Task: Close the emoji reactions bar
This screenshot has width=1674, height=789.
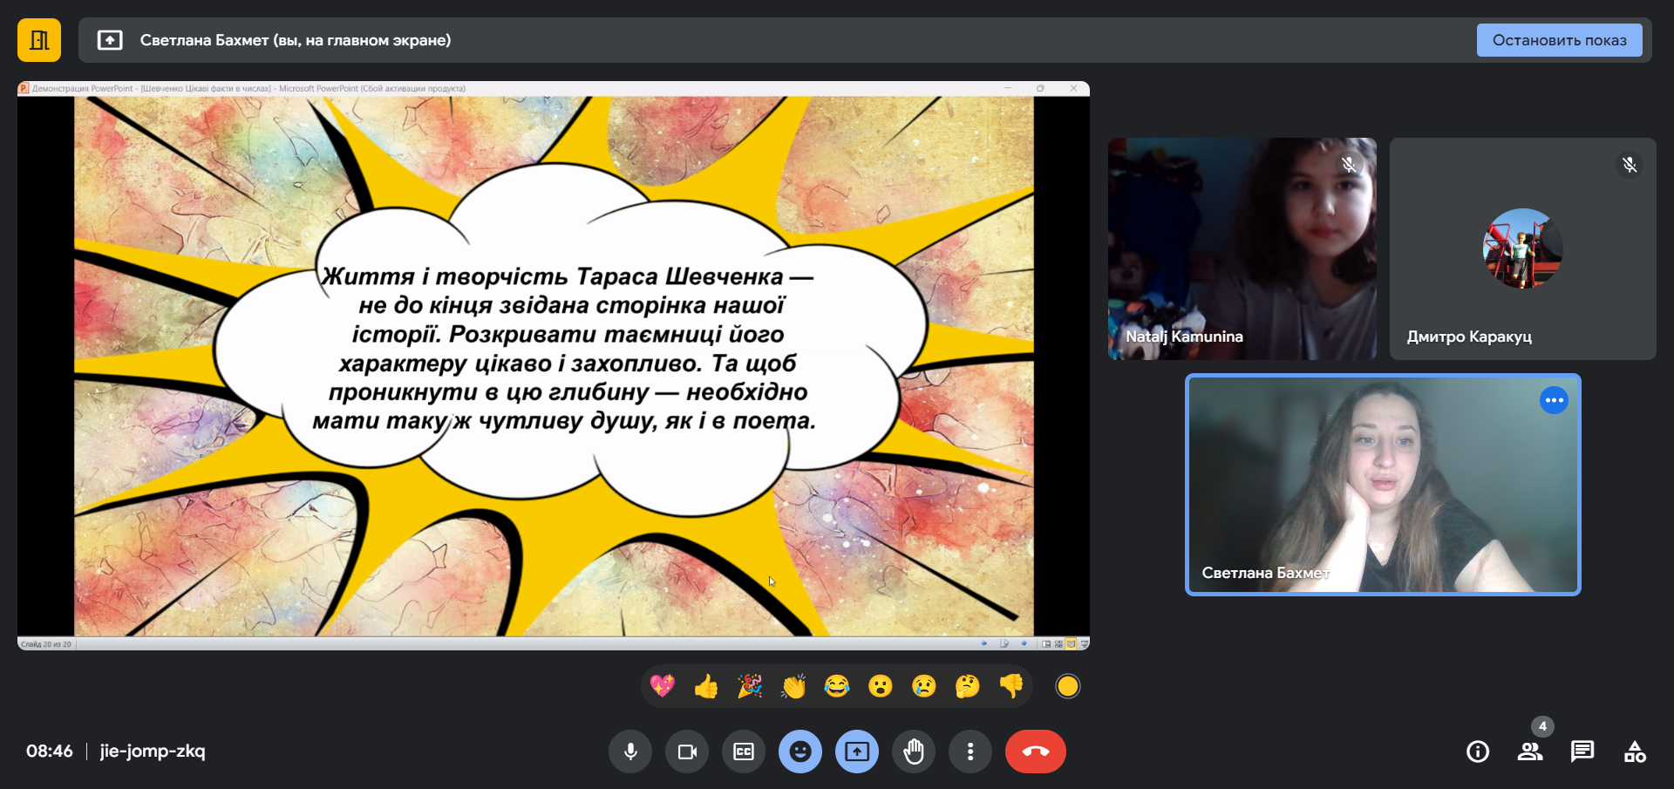Action: (x=800, y=752)
